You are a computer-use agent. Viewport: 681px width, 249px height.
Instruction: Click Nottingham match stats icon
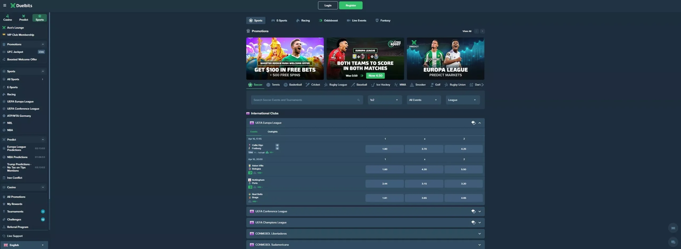[255, 187]
